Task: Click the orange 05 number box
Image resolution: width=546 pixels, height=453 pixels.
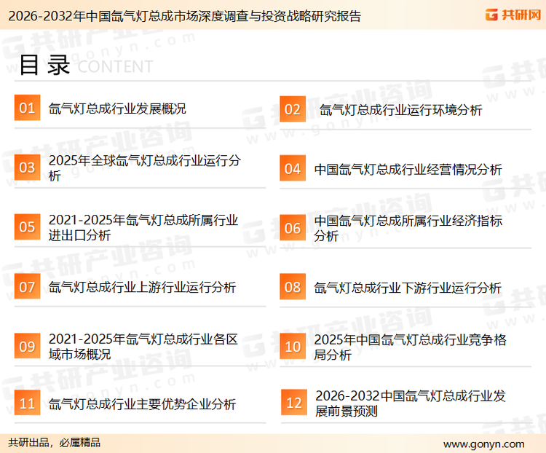Action: pos(27,227)
